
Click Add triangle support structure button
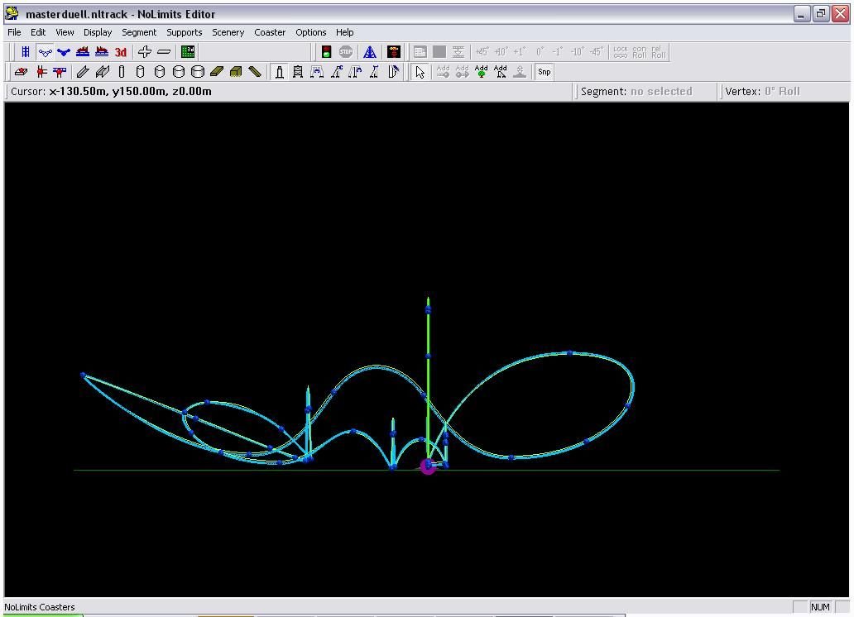pyautogui.click(x=500, y=71)
